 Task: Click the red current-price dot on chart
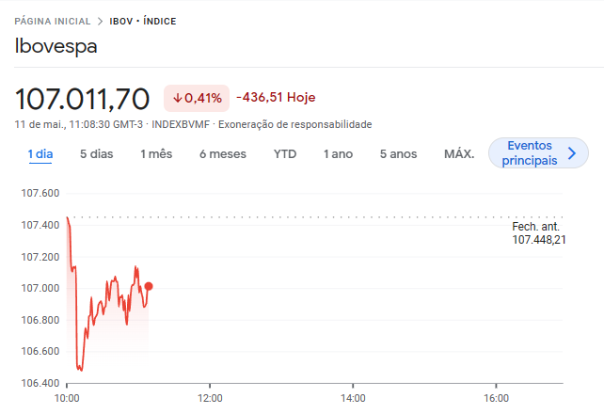pyautogui.click(x=149, y=286)
